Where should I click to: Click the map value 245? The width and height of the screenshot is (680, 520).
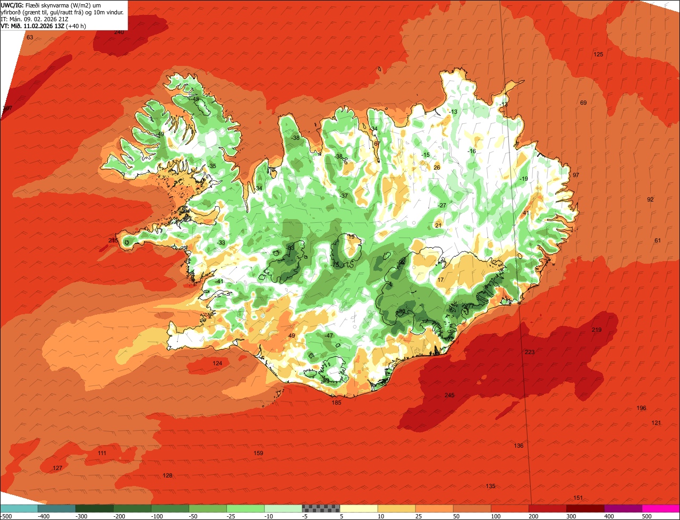(449, 395)
